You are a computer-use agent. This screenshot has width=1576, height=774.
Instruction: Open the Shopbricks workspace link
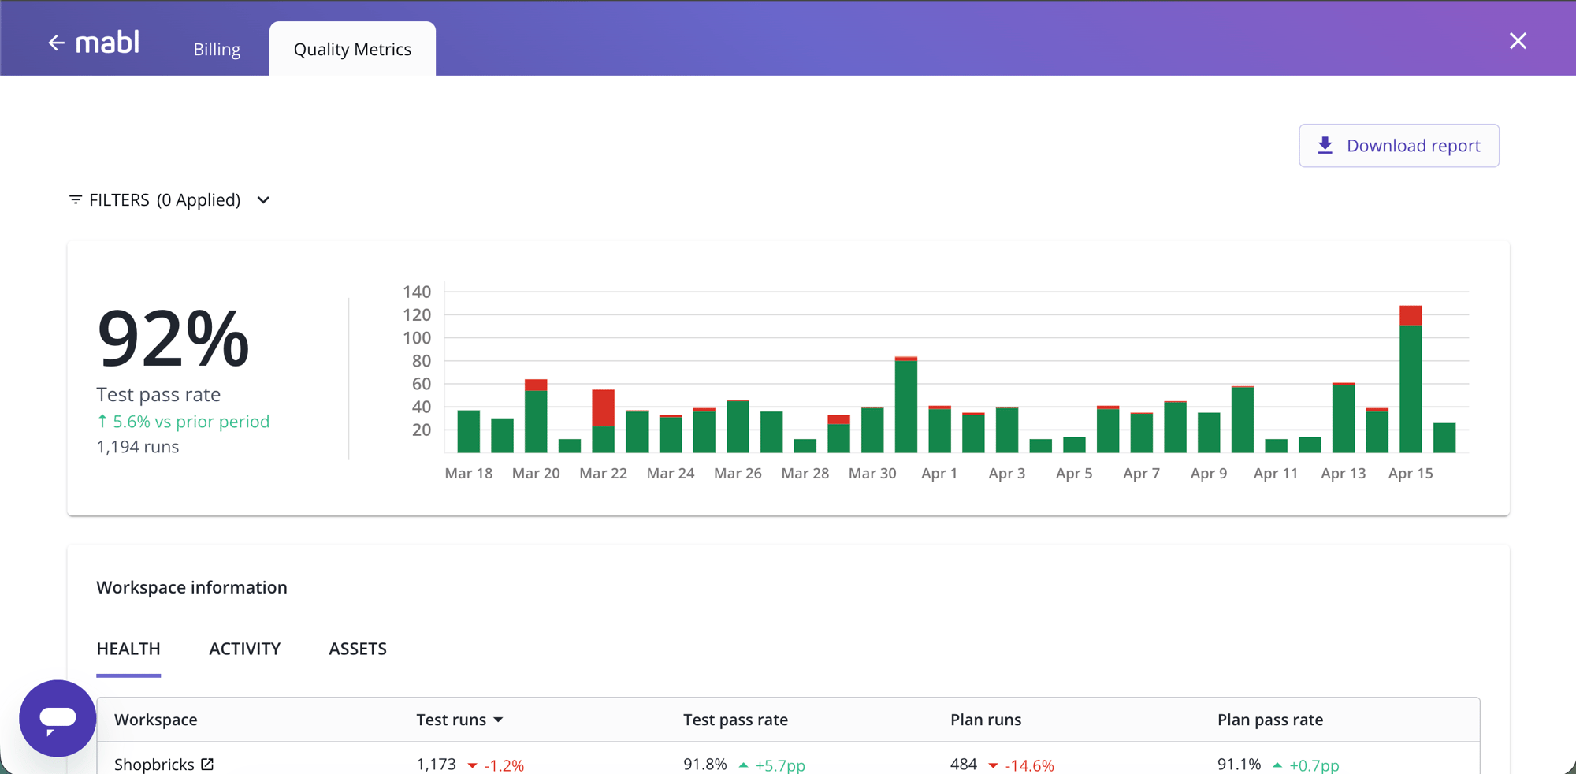tap(154, 764)
